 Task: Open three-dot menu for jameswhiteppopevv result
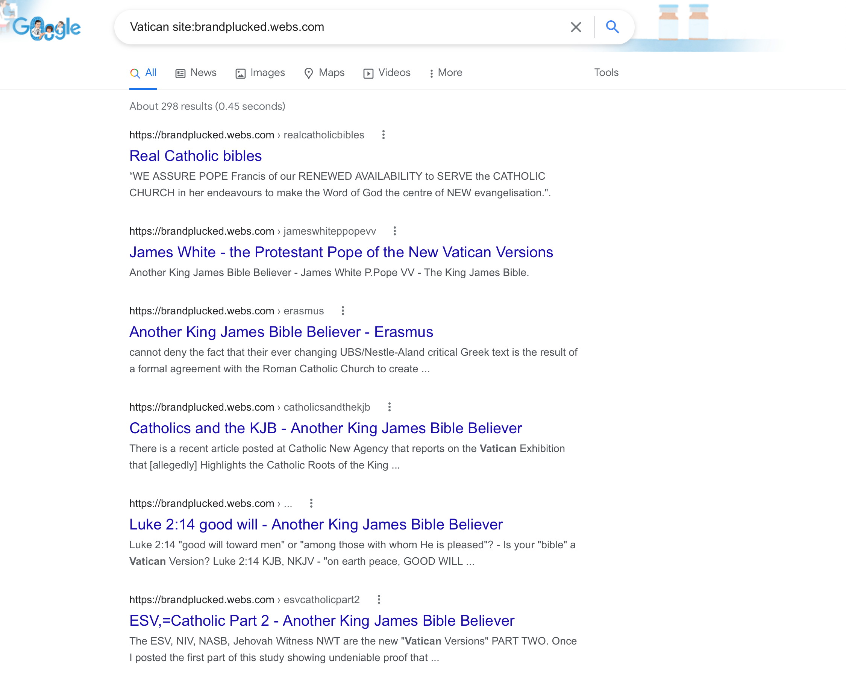[395, 231]
